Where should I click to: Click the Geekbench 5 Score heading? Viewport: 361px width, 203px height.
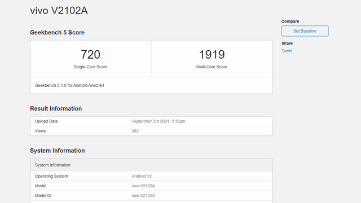pyautogui.click(x=57, y=33)
